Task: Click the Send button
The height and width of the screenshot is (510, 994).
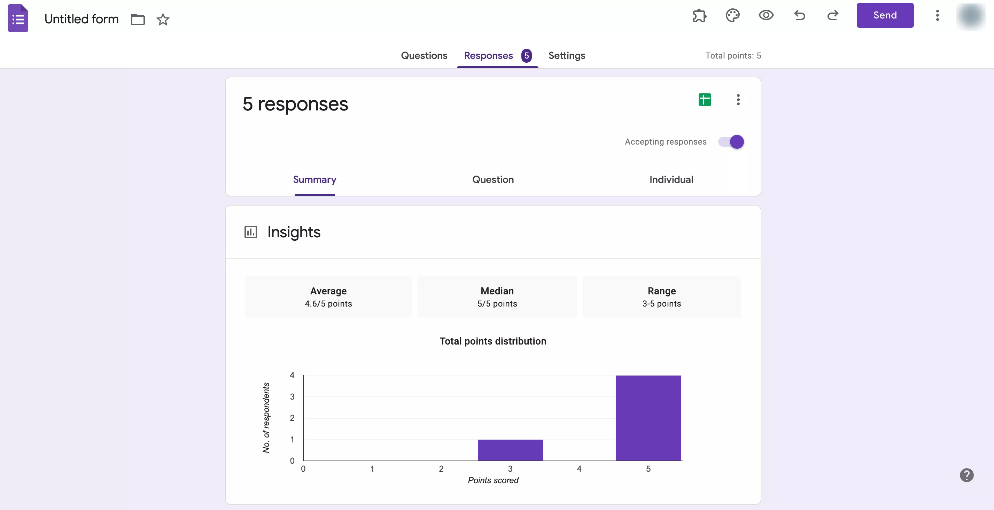Action: [885, 16]
